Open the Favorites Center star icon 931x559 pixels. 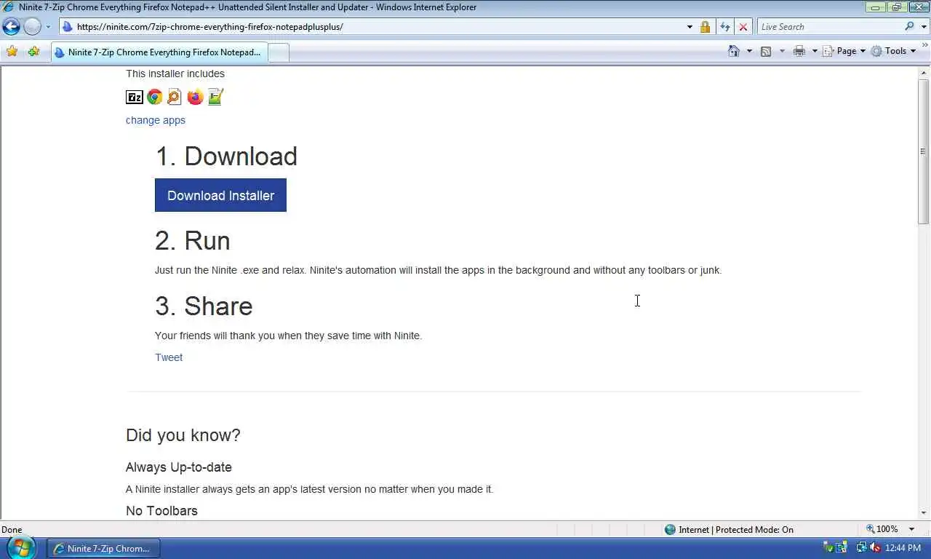(12, 51)
